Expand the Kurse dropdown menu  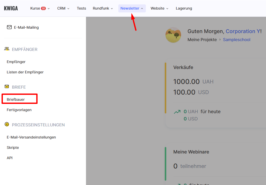coord(40,8)
